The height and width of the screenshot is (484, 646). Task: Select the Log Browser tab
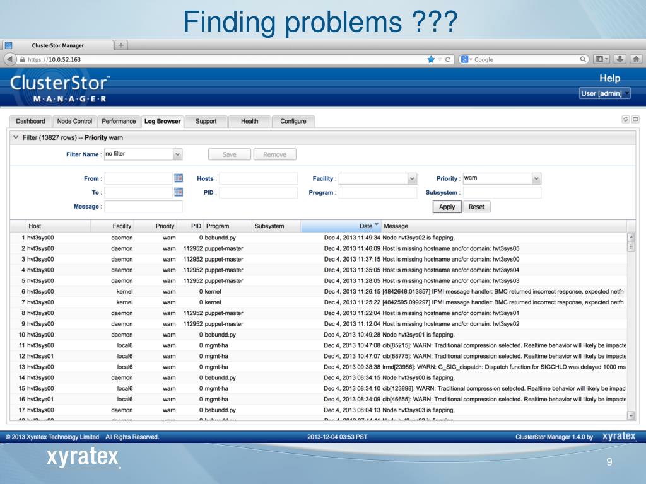coord(162,121)
